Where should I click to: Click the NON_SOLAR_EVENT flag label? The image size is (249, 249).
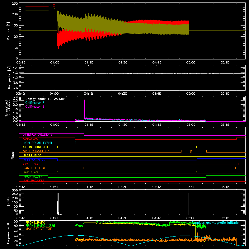(x=38, y=143)
